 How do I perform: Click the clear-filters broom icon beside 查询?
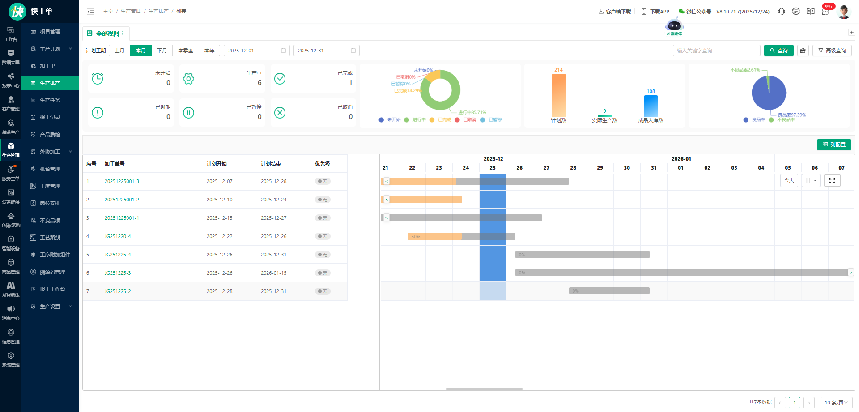(803, 51)
